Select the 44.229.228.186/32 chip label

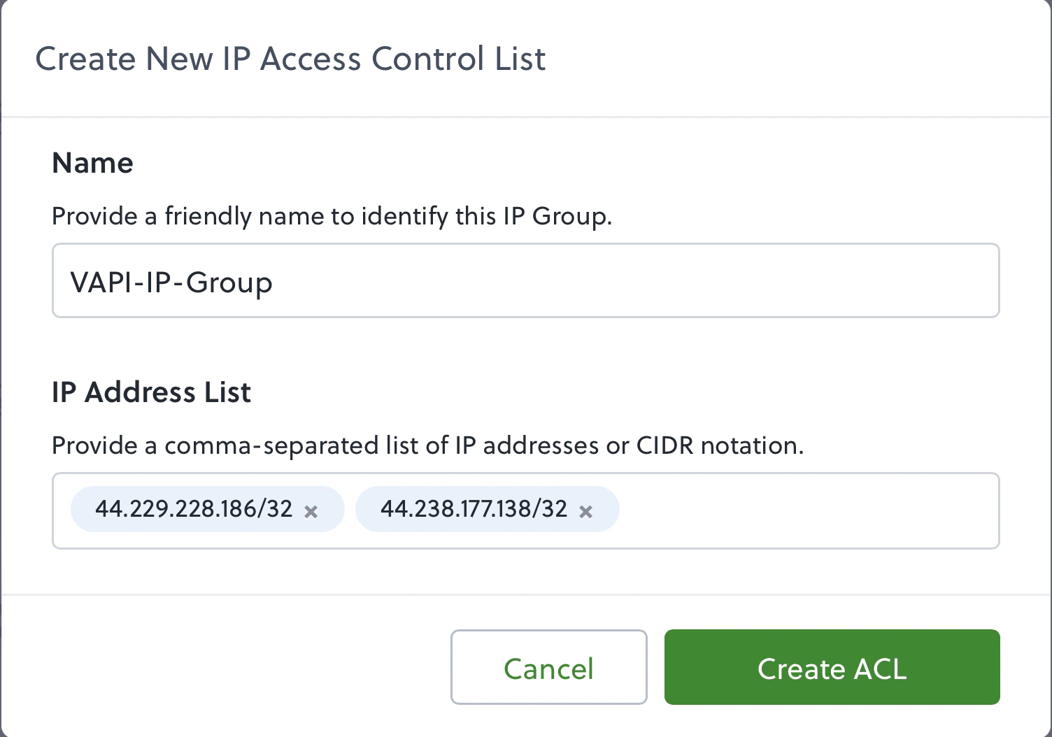coord(194,509)
